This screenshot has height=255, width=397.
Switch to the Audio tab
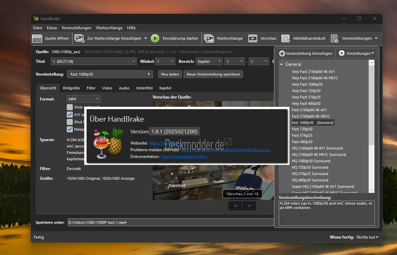coord(124,88)
